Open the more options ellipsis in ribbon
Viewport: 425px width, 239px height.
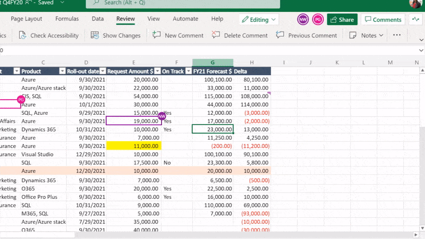tap(397, 35)
